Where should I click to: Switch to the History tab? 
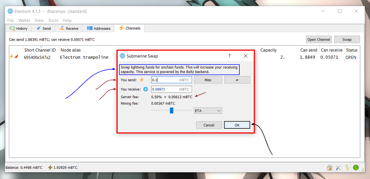point(18,28)
